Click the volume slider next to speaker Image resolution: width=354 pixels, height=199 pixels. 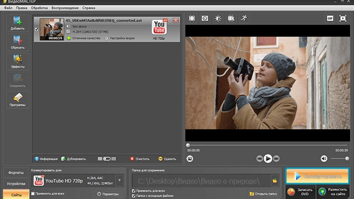[x=339, y=158]
